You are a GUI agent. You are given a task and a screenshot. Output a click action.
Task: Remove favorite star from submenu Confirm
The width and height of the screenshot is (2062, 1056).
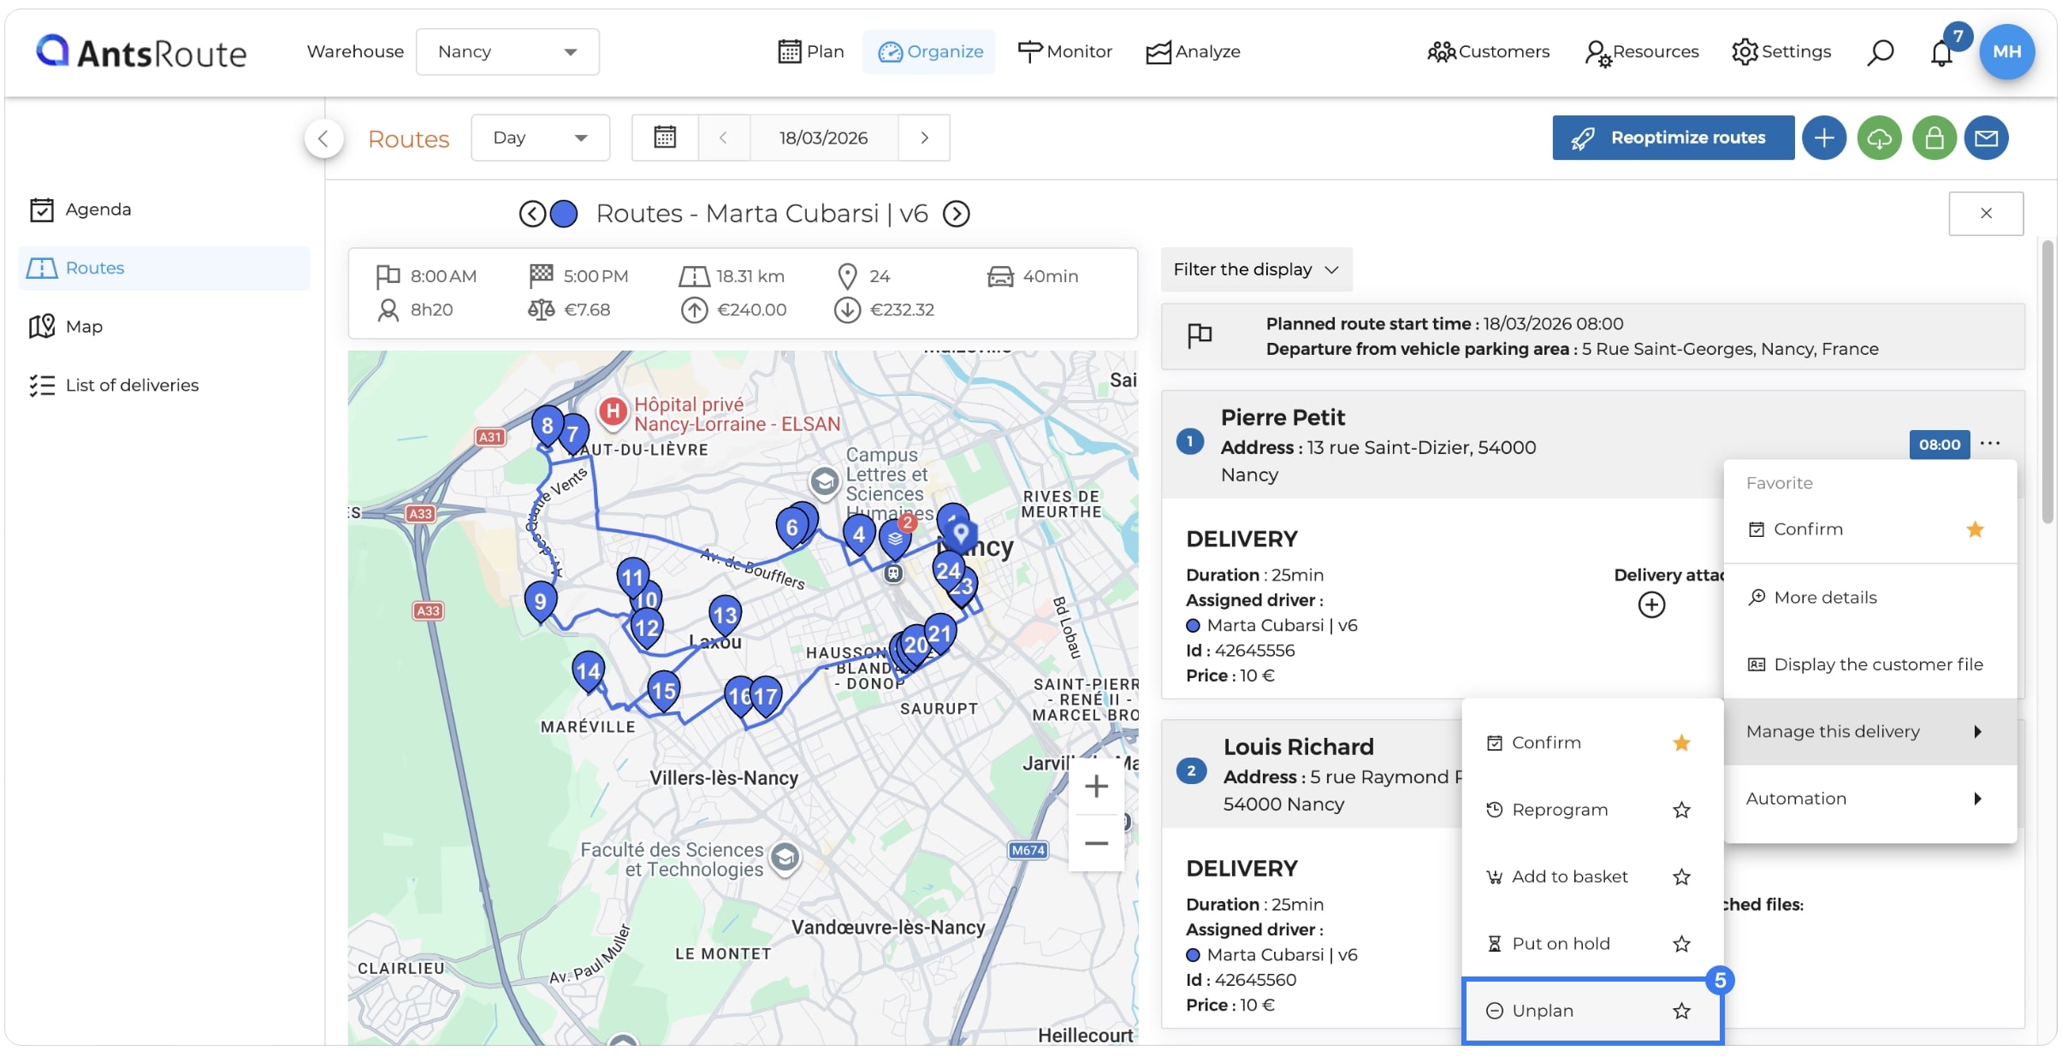[1681, 743]
